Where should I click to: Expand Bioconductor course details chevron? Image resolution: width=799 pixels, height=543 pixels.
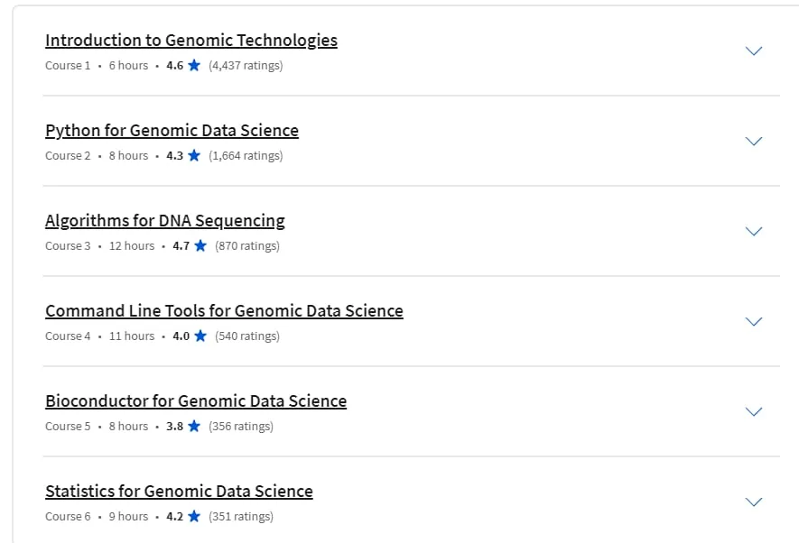[x=754, y=411]
